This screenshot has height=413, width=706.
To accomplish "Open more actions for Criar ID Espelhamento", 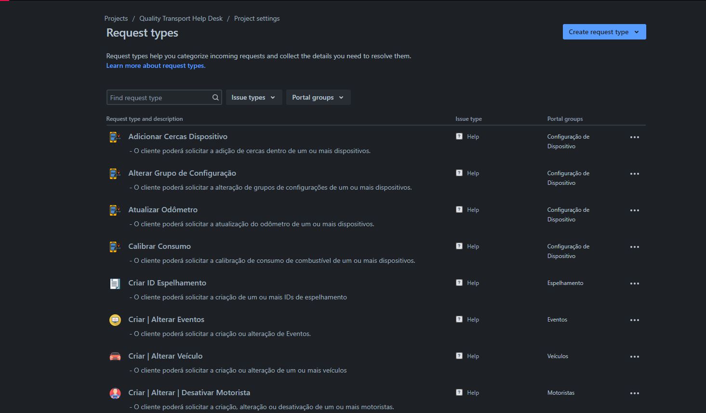I will [635, 284].
